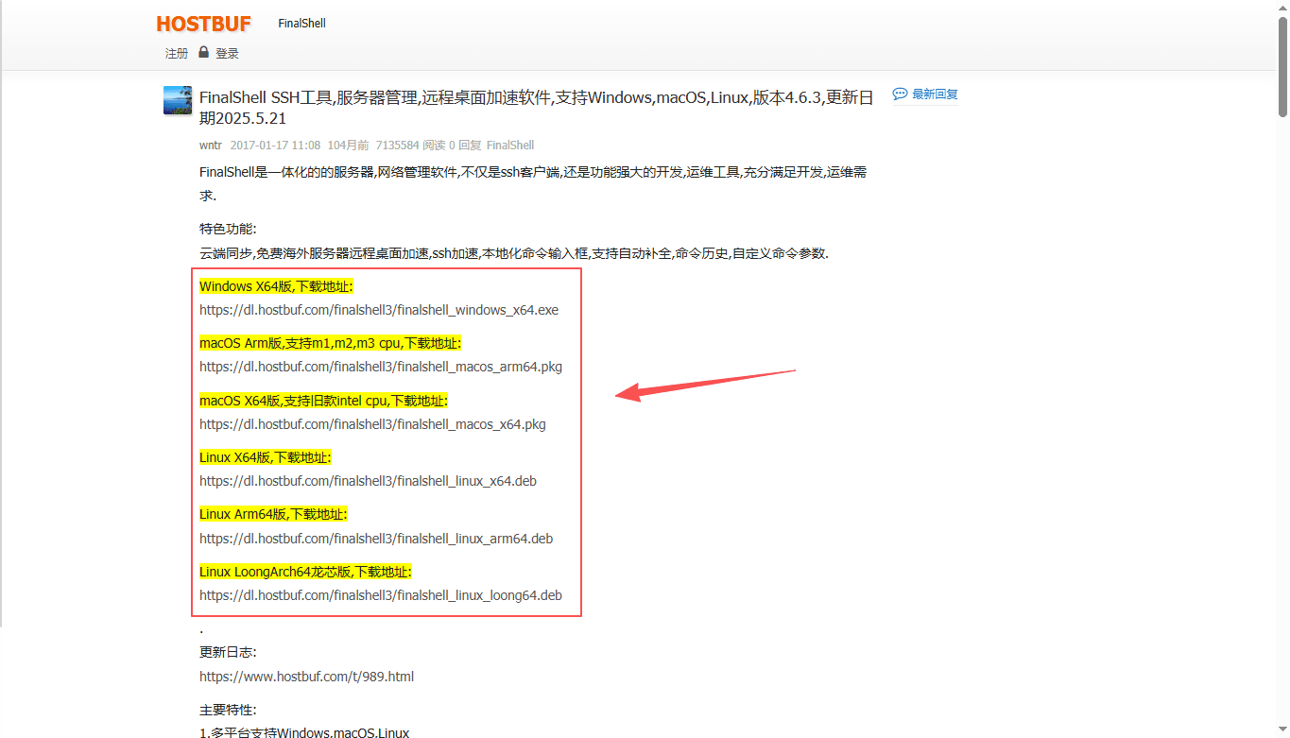Click the finalshell_linux_arm64.deb download URL
This screenshot has height=738, width=1290.
pos(376,539)
